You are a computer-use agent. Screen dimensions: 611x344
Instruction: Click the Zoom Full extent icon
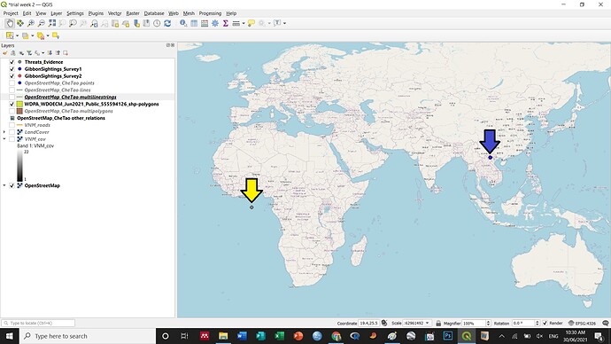pos(52,23)
